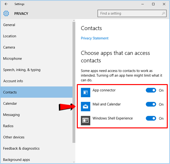
Task: Go to Account info settings
Action: click(x=36, y=81)
